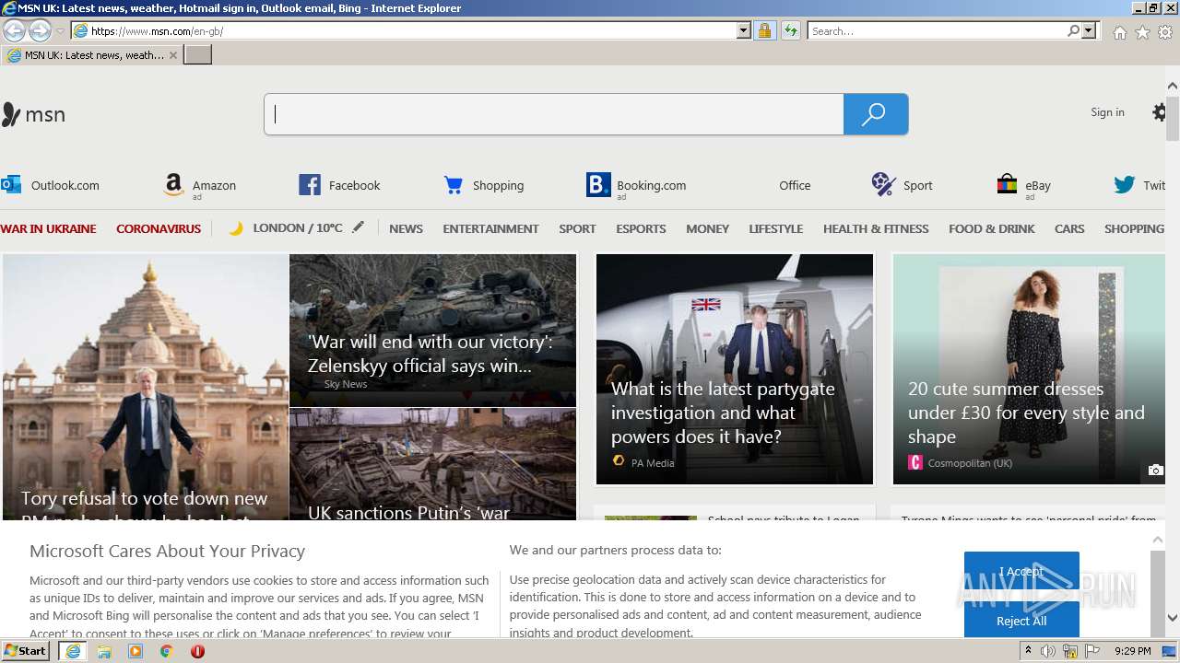Open the browser Home icon

(x=1119, y=32)
